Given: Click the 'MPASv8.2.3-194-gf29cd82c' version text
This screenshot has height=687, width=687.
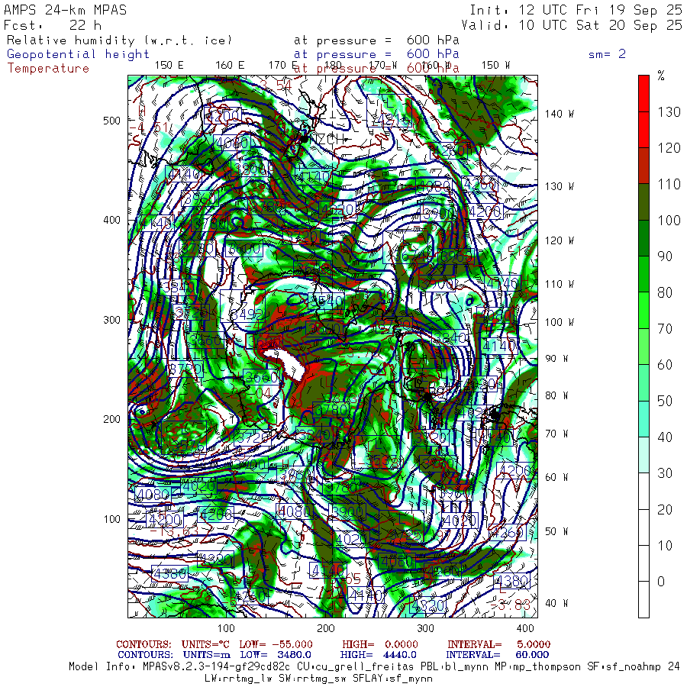Looking at the screenshot, I should point(216,667).
